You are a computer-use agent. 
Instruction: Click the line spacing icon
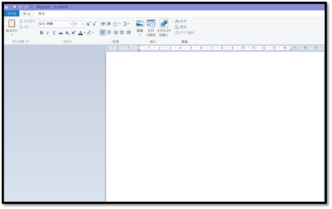[x=125, y=24]
